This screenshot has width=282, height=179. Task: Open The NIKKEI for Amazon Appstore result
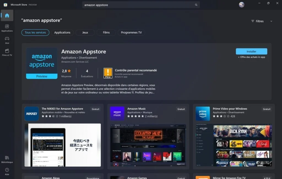coord(63,109)
